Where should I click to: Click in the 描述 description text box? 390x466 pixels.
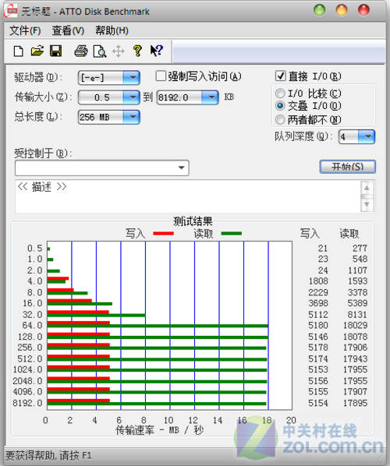187,196
